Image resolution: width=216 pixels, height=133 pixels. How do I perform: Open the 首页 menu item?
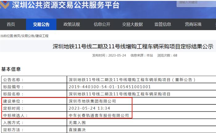(11, 24)
